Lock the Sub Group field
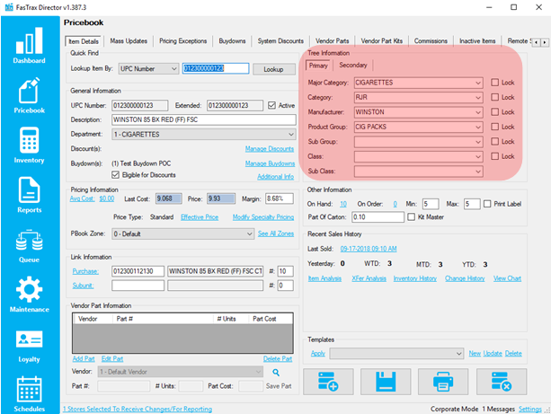The image size is (551, 414). [494, 142]
